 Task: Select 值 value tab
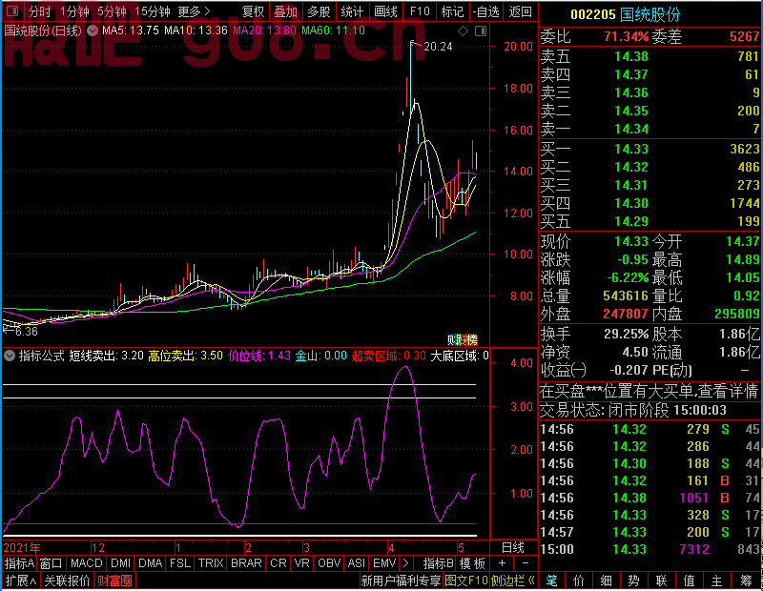pos(689,581)
